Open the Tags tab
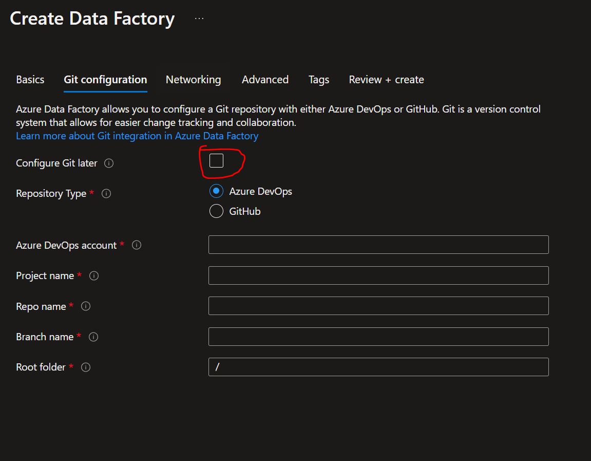Screen dimensions: 591x461 (319, 80)
